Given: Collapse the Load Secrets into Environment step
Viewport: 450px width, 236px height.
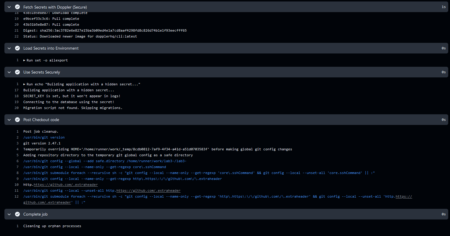Looking at the screenshot, I should click(x=9, y=48).
